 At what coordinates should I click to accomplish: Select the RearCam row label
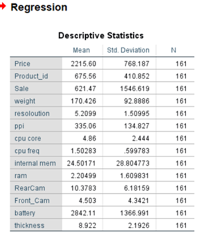tap(30, 188)
